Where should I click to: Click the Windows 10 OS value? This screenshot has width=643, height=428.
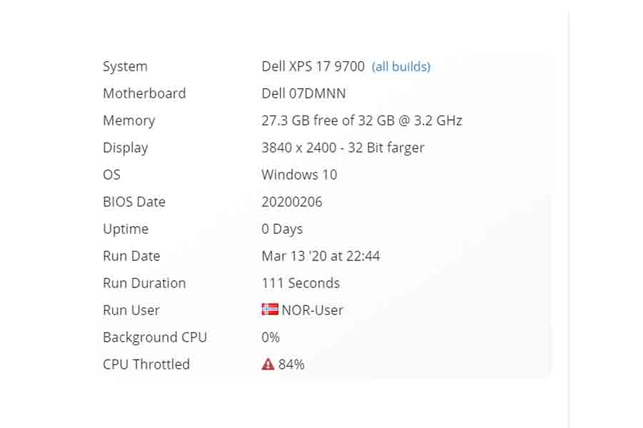[299, 175]
